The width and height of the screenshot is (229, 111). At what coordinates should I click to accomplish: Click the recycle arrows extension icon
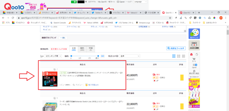click(x=210, y=18)
